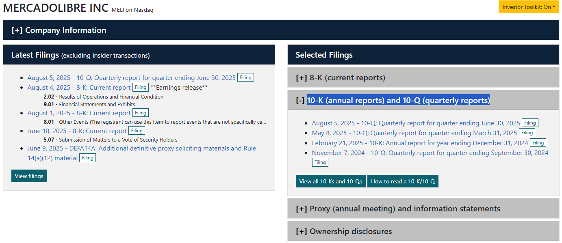Image resolution: width=562 pixels, height=243 pixels.
Task: Expand the Proxy and information statements section
Action: pos(404,208)
